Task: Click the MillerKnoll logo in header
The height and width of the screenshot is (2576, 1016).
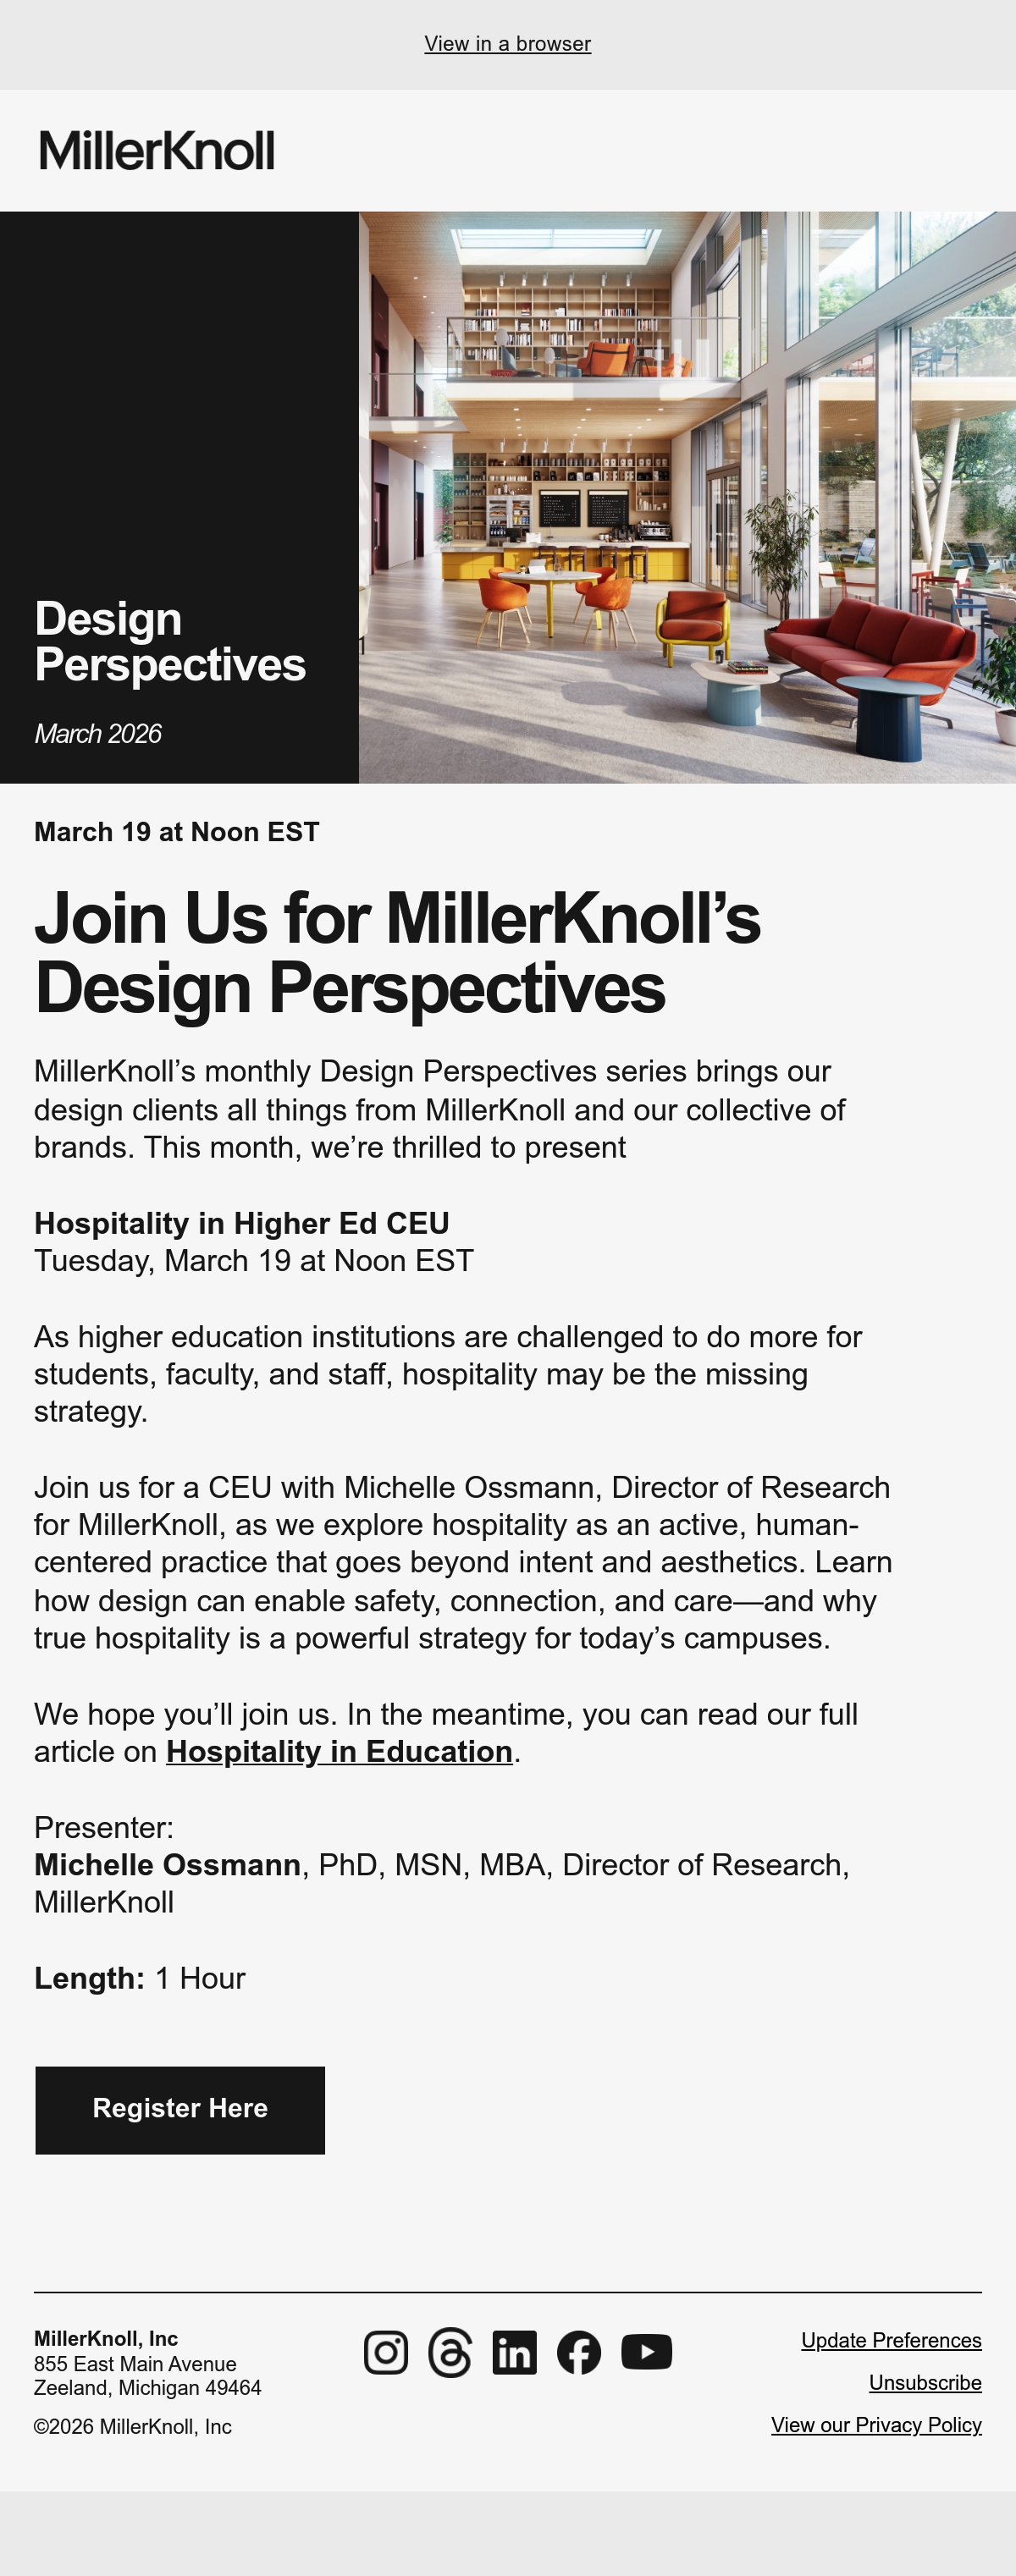Action: pos(157,150)
